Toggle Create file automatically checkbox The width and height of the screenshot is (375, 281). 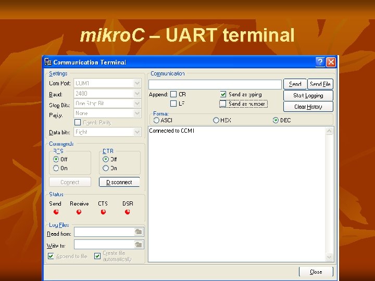click(97, 256)
